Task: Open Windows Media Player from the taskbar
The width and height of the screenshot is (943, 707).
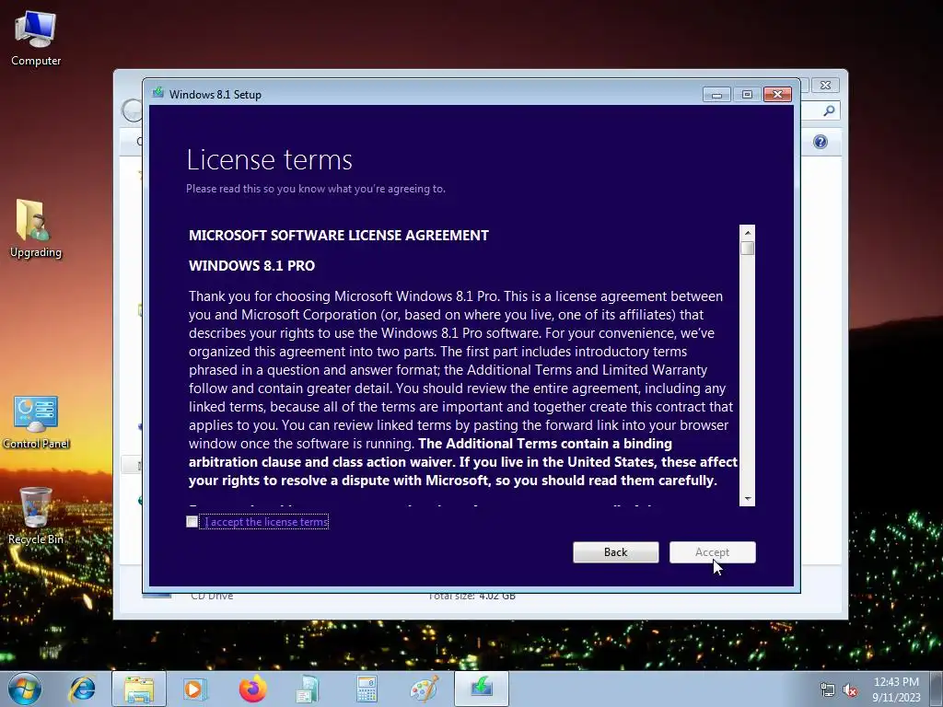Action: pos(193,689)
